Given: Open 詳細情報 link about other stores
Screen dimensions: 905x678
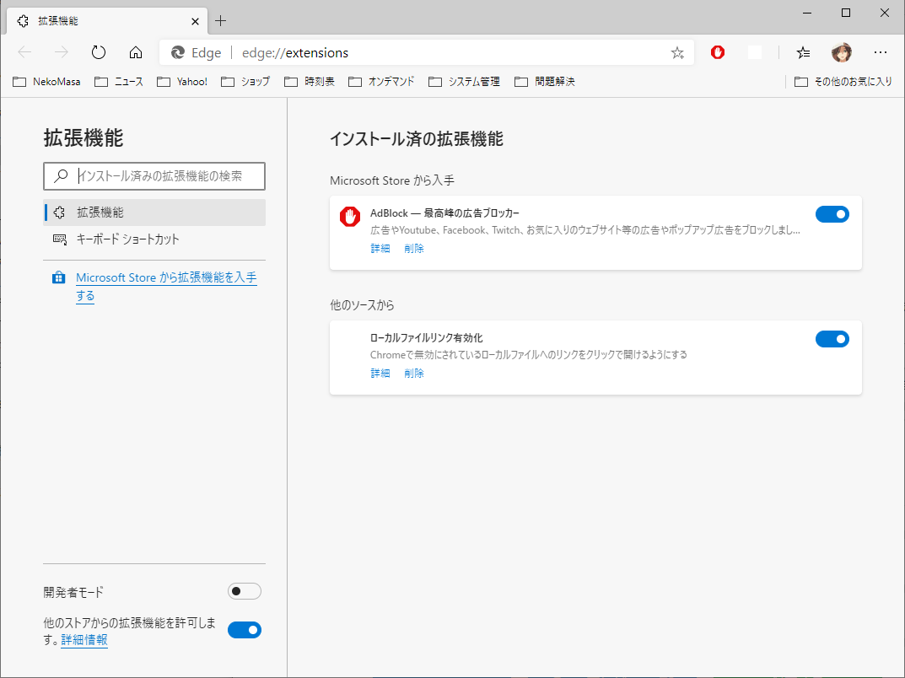Looking at the screenshot, I should [84, 640].
